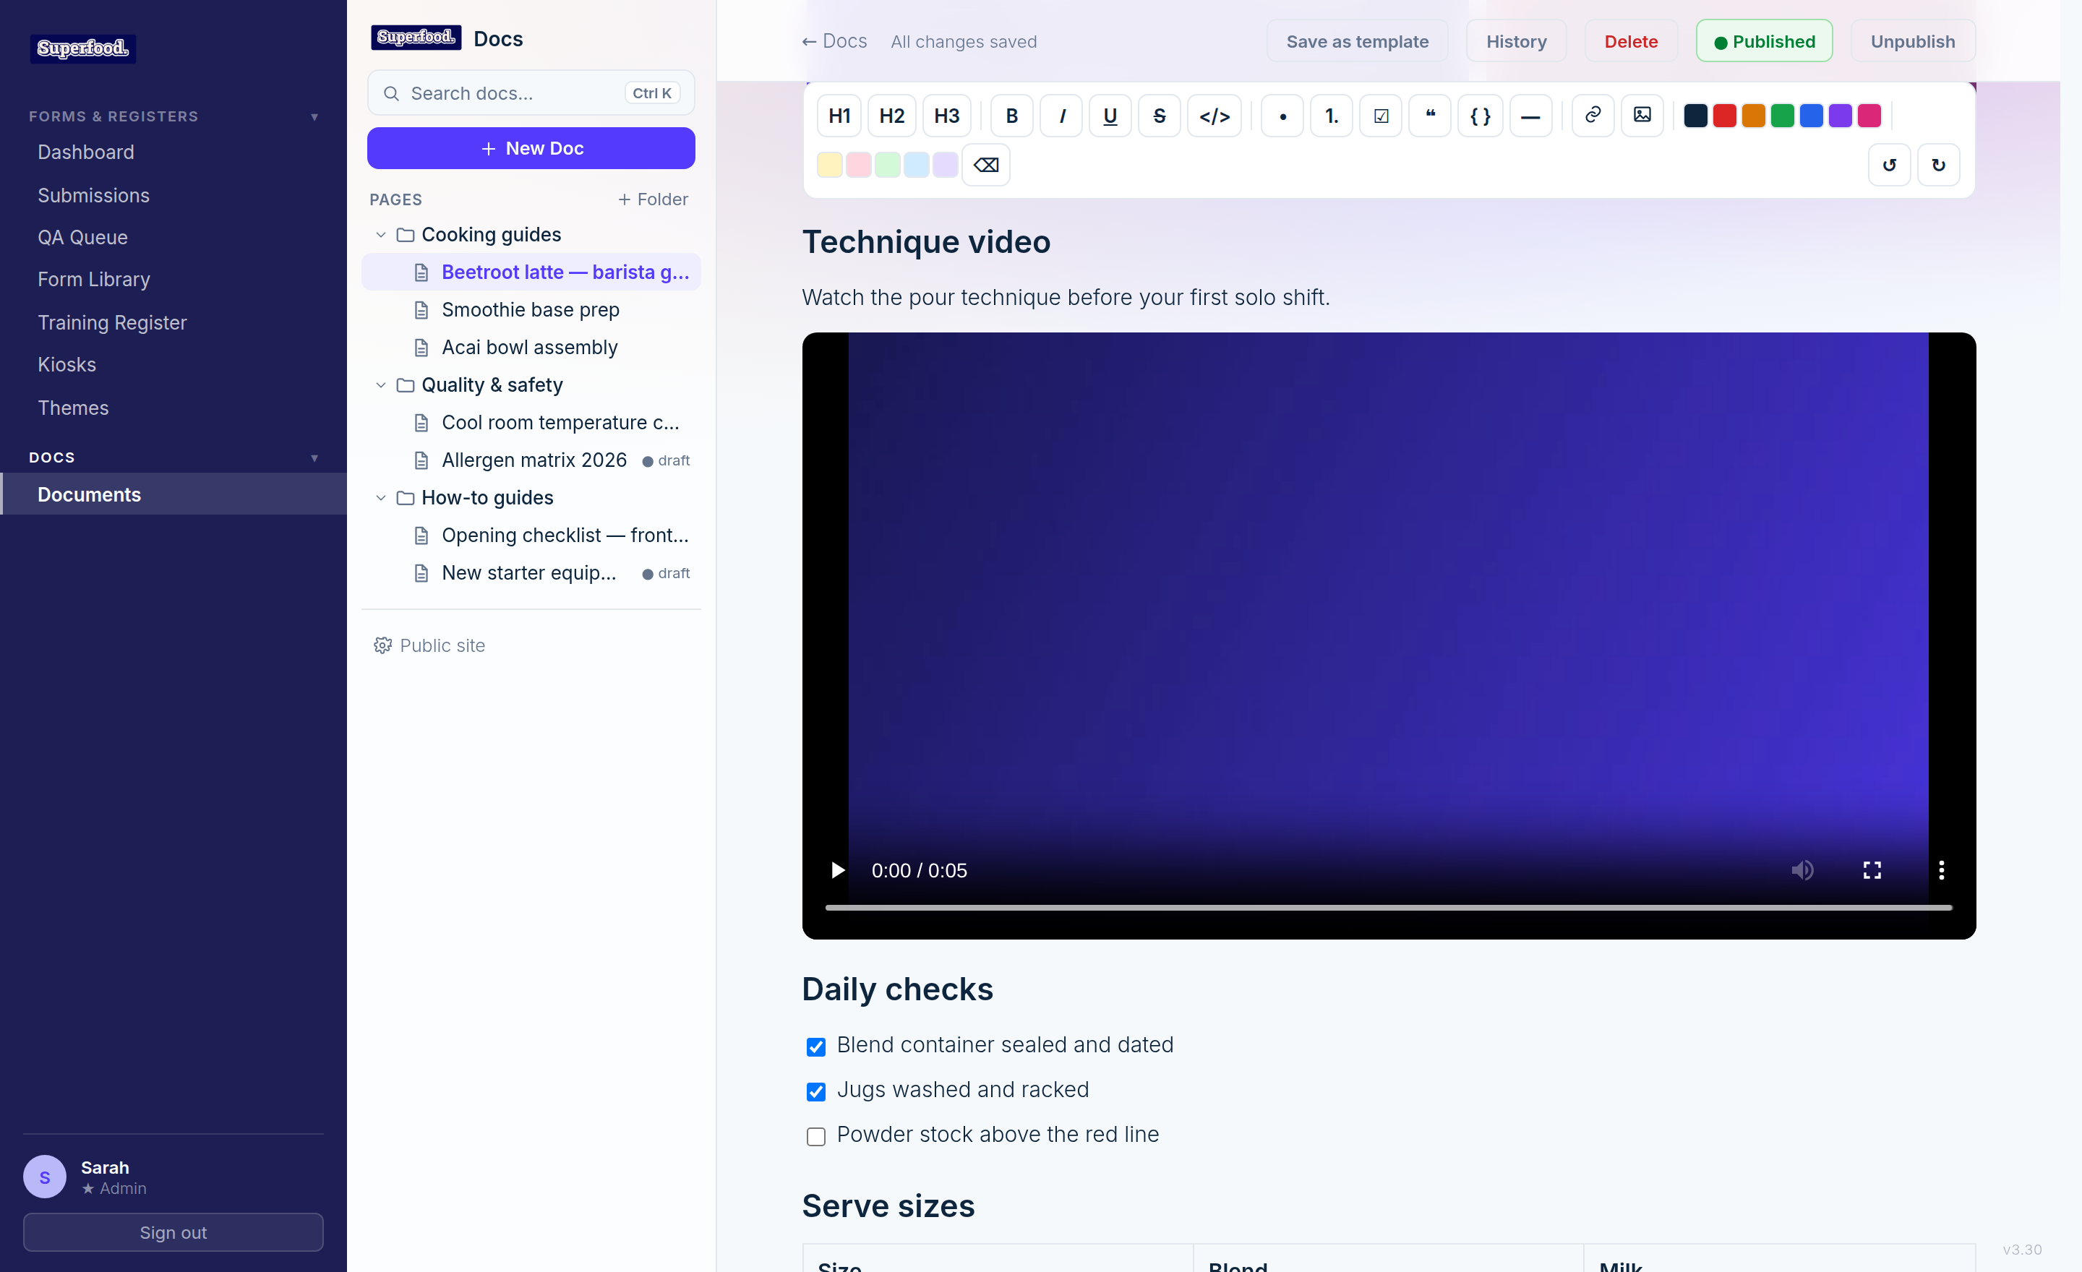The width and height of the screenshot is (2082, 1272).
Task: Insert a checklist item
Action: coord(1381,116)
